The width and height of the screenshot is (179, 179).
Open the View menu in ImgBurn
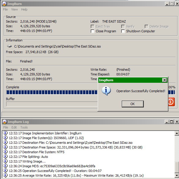(14, 9)
